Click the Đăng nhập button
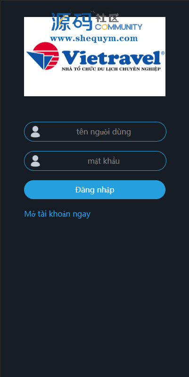Screen dimensions: 189x377 [x=95, y=190]
